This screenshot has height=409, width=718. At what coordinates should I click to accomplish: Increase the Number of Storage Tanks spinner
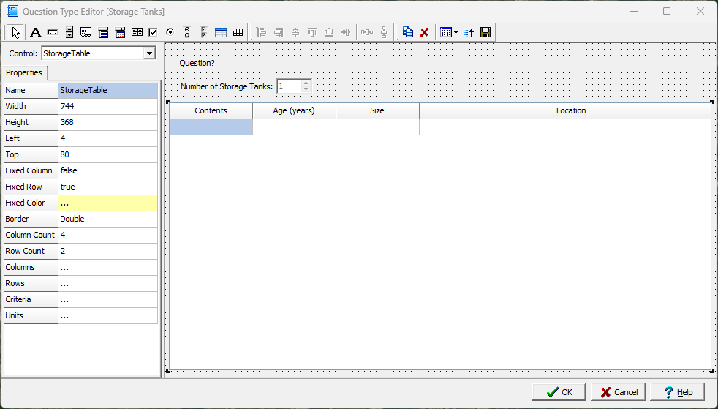coord(306,83)
